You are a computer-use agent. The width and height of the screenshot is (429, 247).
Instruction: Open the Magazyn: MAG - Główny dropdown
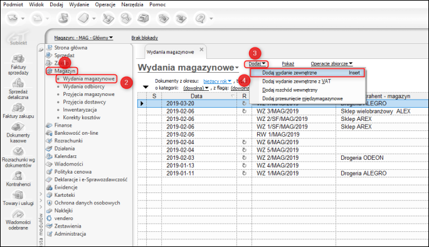click(x=83, y=38)
